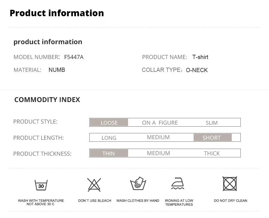Click the T-shirt product name value
This screenshot has height=218, width=269.
coord(200,57)
